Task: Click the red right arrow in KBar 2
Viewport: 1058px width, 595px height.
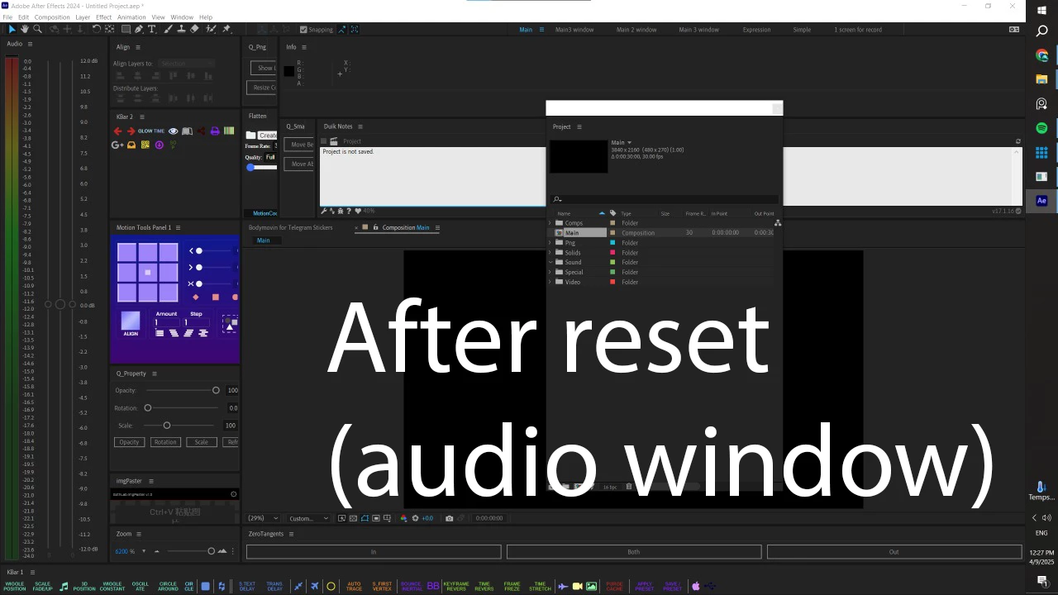Action: (x=131, y=131)
